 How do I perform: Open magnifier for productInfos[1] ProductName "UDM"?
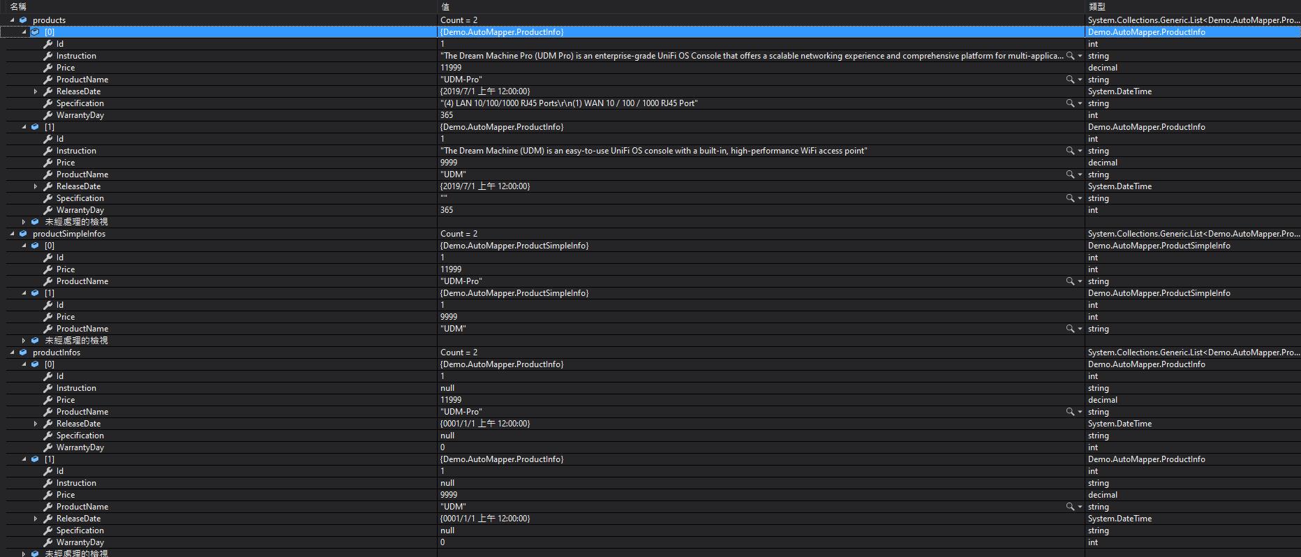coord(1070,507)
